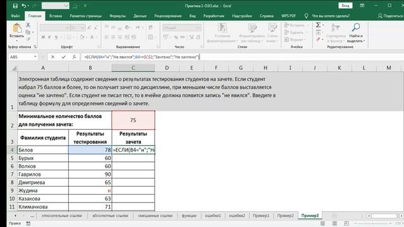
Task: Click the Поделиться share button
Action: pos(391,16)
